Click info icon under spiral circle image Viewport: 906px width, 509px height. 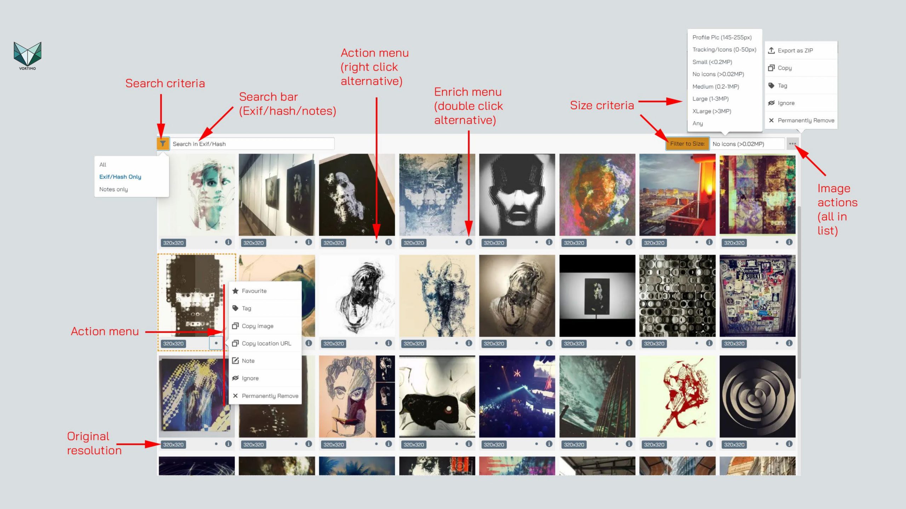(789, 444)
